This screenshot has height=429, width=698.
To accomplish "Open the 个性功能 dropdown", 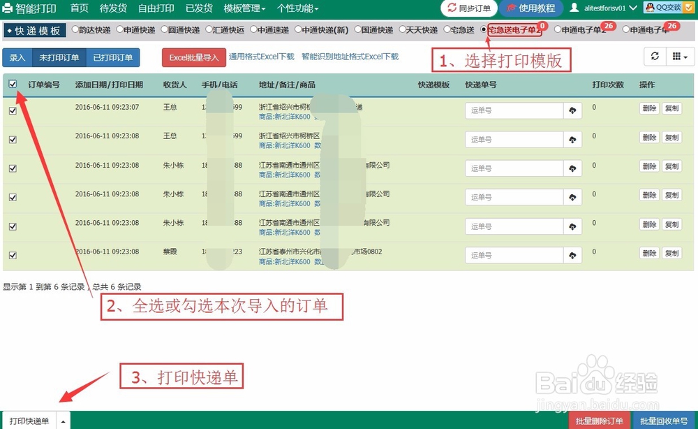I will pos(297,8).
